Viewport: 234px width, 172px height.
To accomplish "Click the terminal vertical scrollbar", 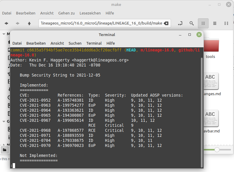I will coord(202,113).
